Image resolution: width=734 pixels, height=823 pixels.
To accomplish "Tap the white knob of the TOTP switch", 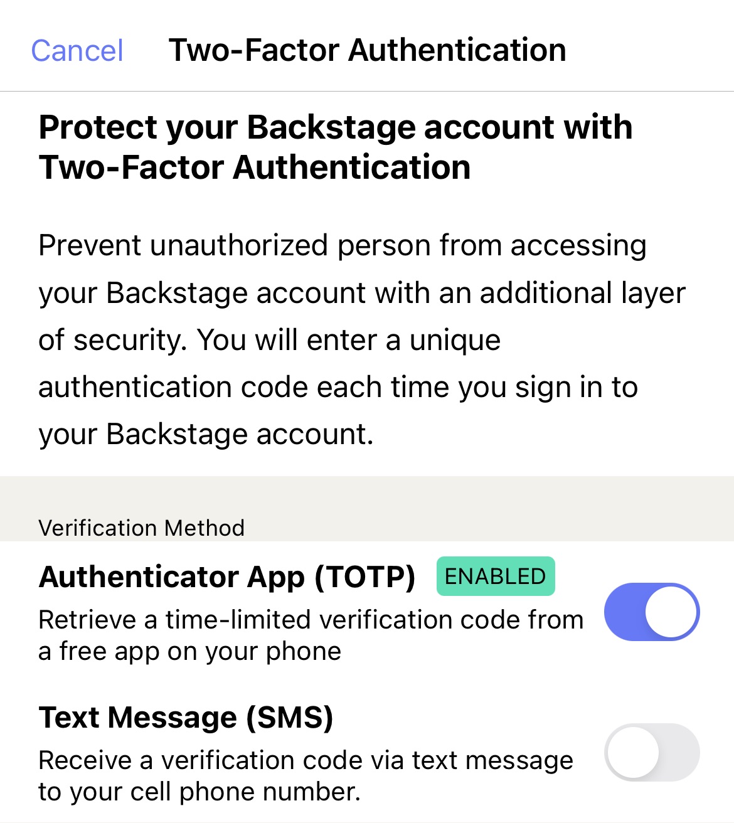I will pyautogui.click(x=671, y=612).
